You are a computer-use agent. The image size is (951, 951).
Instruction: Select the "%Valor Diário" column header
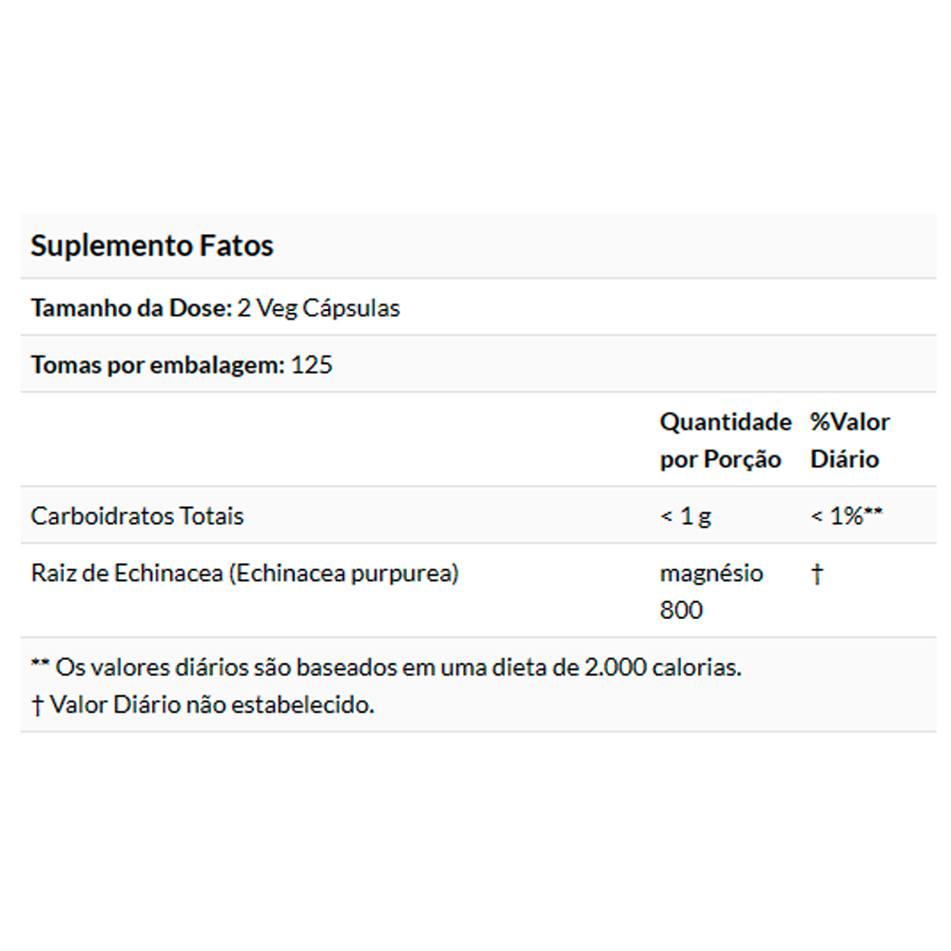click(849, 440)
